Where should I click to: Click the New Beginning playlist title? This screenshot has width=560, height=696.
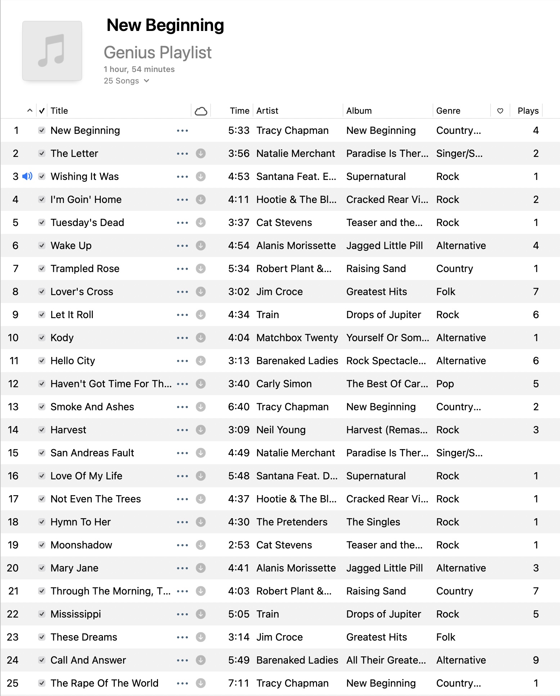[x=165, y=25]
